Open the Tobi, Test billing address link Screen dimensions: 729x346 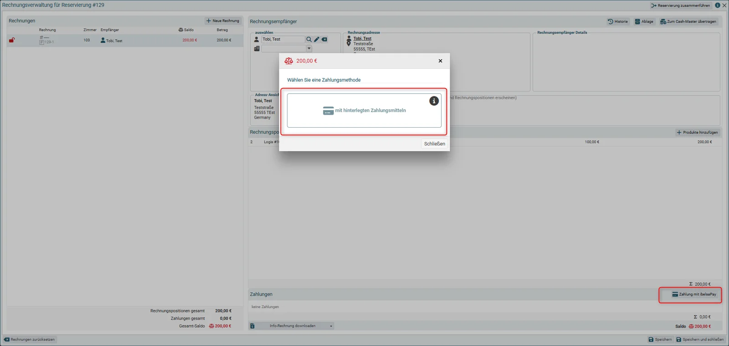(362, 39)
